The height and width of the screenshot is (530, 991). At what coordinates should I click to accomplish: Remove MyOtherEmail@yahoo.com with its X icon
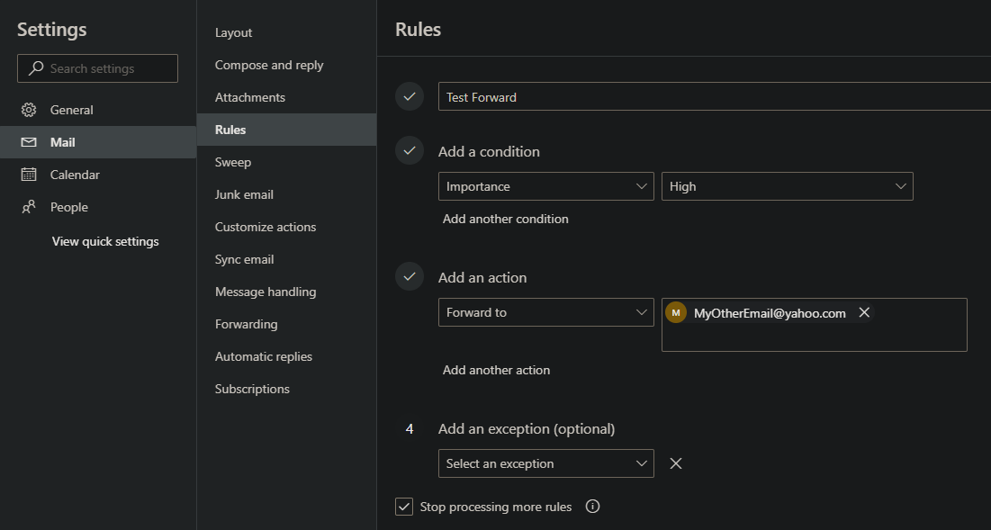coord(863,312)
